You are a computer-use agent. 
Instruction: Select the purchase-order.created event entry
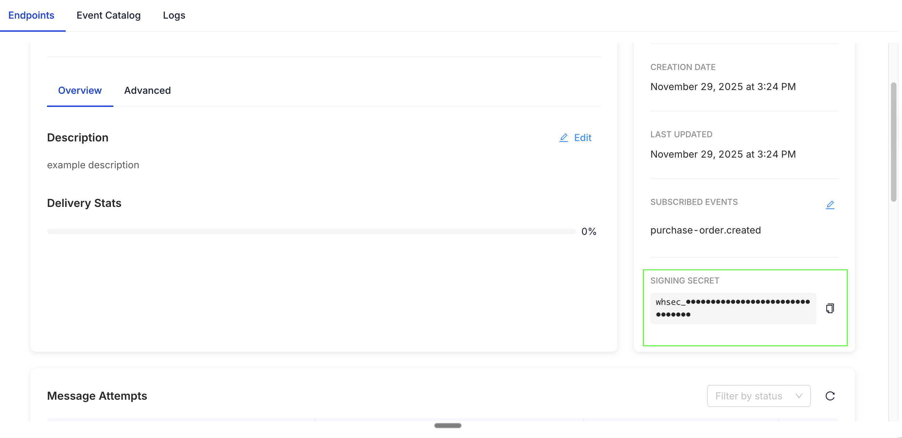point(706,230)
